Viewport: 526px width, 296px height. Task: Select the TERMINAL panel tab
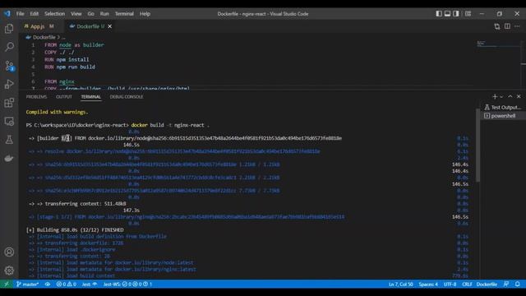(x=90, y=97)
